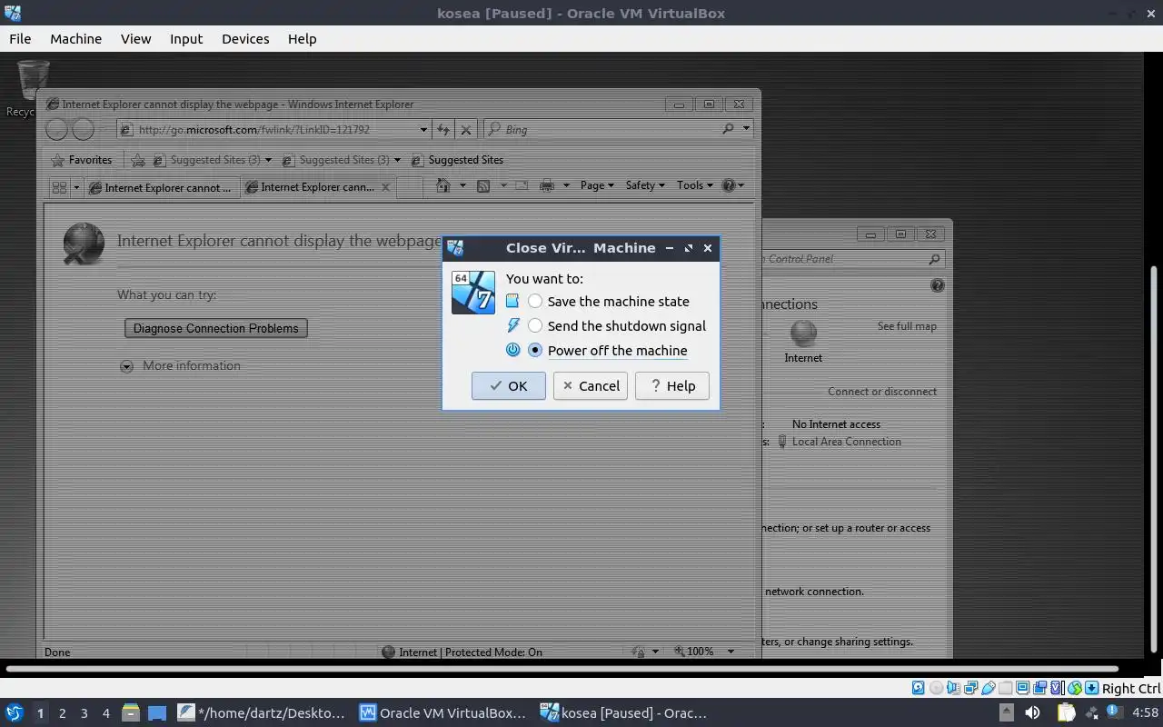Cancel the Close Virtual Machine dialog
1163x727 pixels.
click(x=591, y=385)
